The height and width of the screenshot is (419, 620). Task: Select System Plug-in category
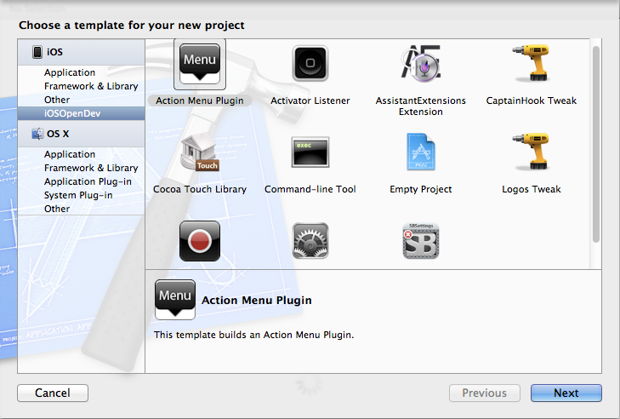click(x=81, y=195)
